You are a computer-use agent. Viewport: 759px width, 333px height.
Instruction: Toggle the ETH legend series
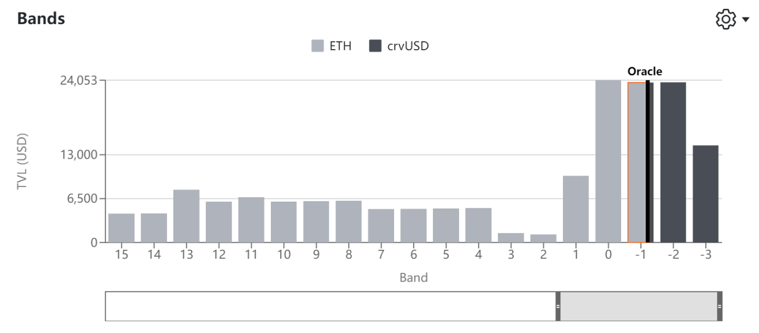(331, 46)
